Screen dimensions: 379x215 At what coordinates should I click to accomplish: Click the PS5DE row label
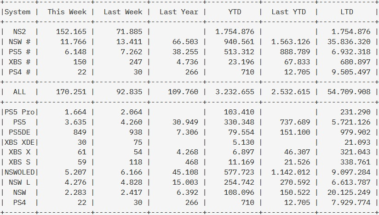[x=20, y=132]
